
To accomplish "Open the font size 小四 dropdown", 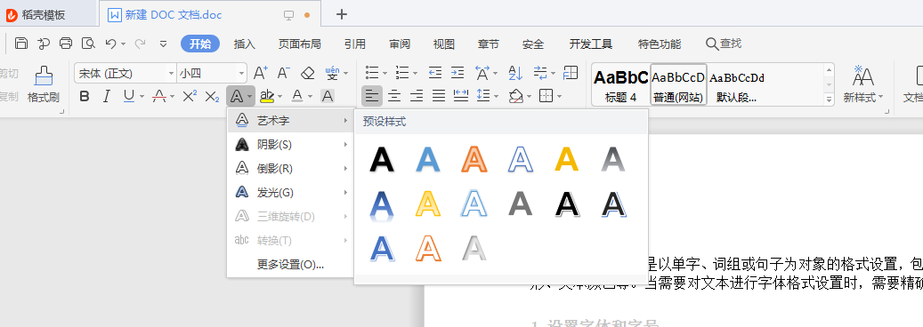I will [x=242, y=74].
